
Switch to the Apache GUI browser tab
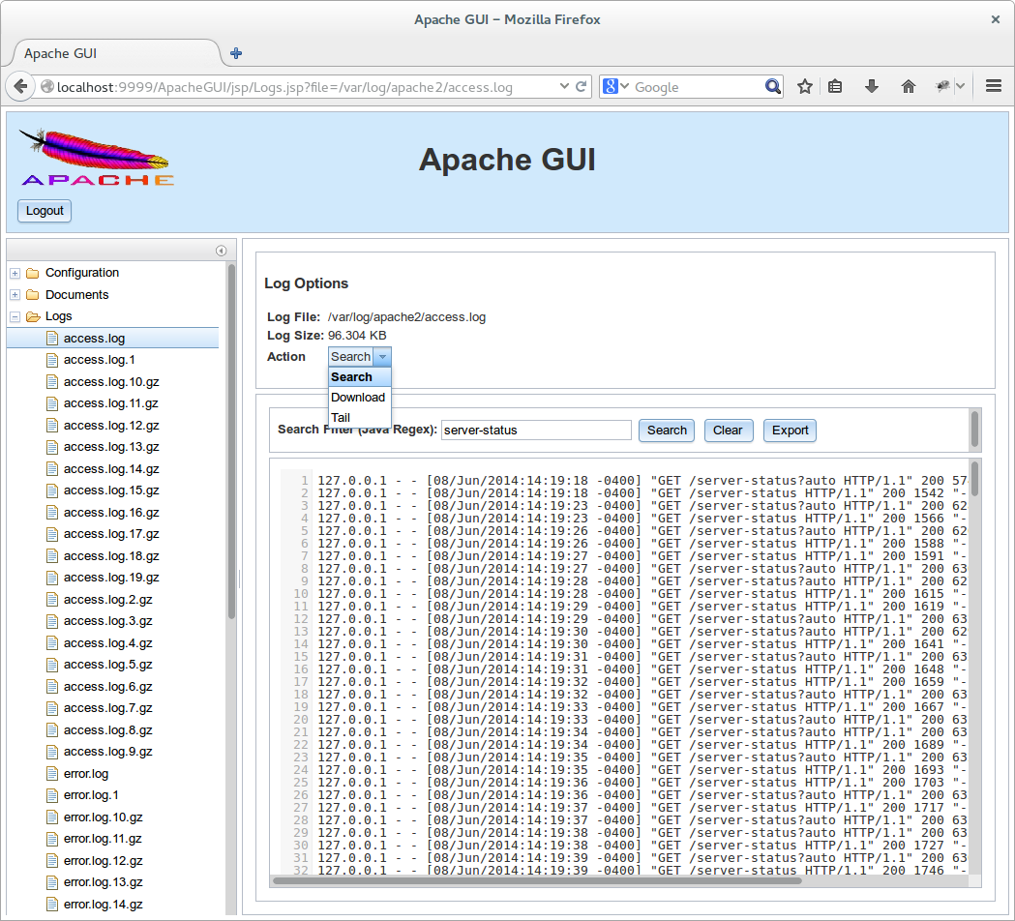point(59,53)
